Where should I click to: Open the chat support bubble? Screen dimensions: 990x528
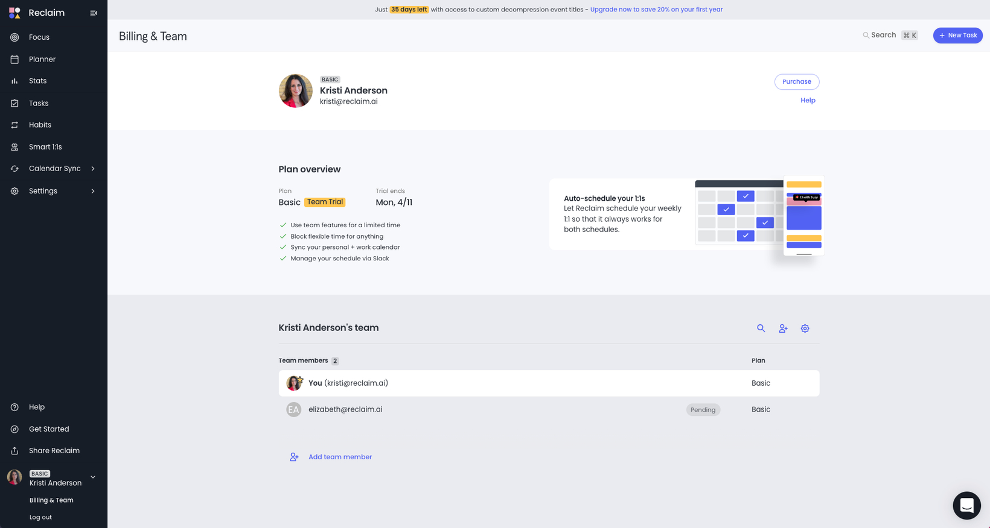[x=966, y=505]
